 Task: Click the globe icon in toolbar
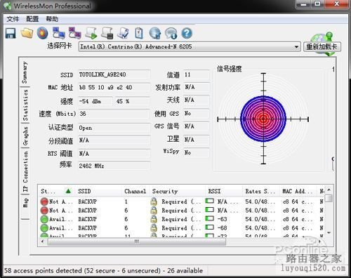point(155,33)
